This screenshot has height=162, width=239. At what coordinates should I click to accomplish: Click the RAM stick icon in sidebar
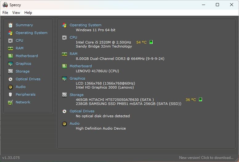10,48
